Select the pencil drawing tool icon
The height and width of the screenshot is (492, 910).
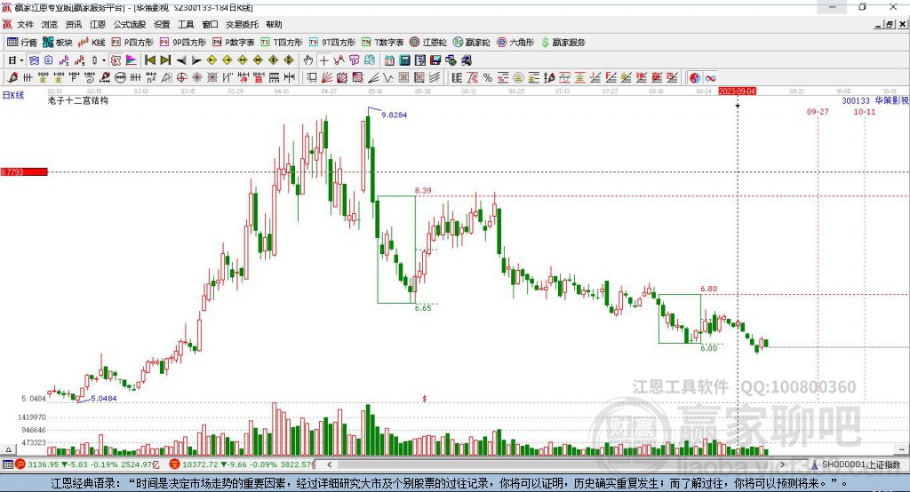click(12, 78)
